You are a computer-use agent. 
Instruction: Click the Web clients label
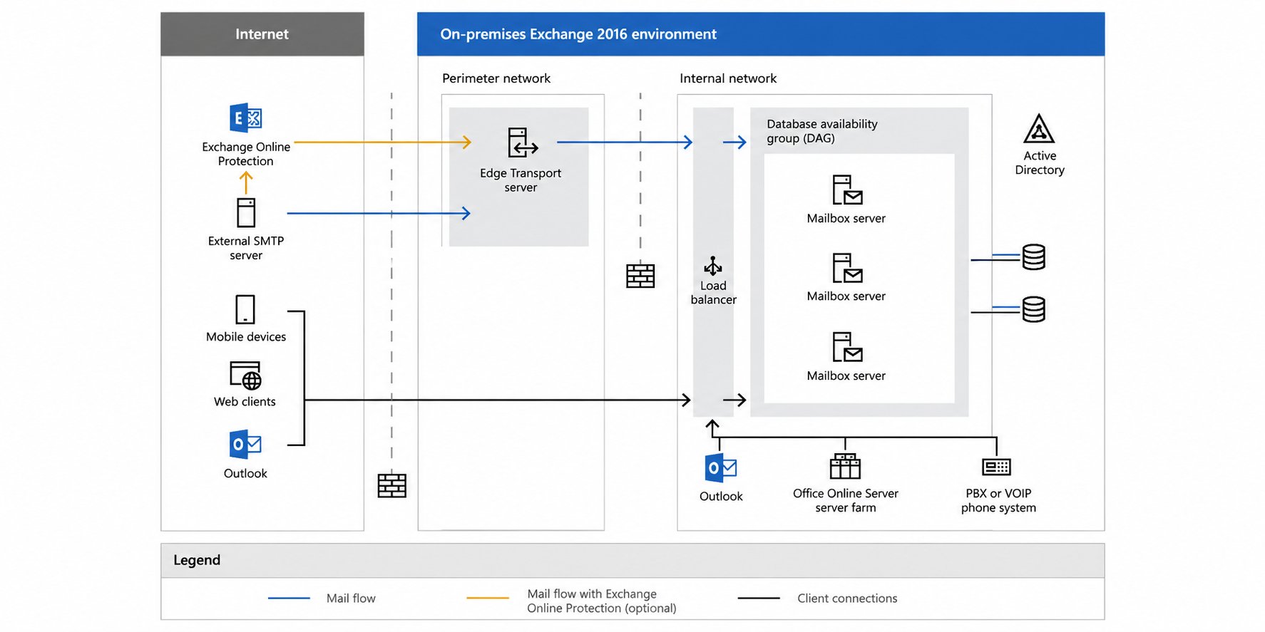(x=245, y=402)
